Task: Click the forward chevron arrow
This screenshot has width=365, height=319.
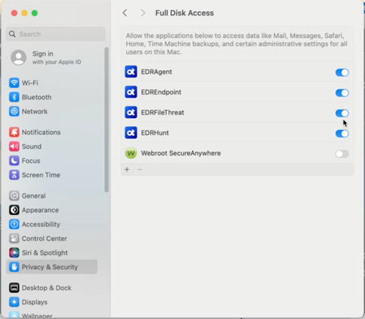Action: tap(143, 12)
